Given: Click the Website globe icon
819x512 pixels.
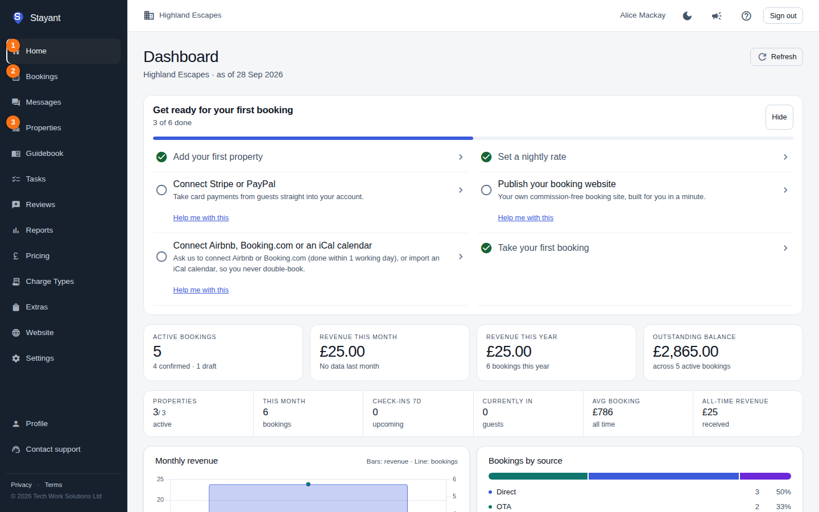Looking at the screenshot, I should click(16, 333).
